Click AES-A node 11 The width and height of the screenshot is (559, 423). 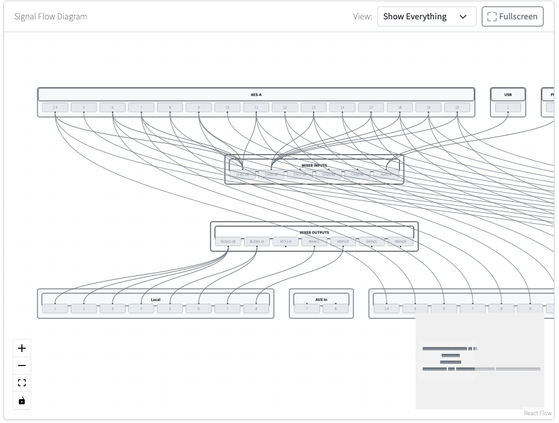[256, 107]
